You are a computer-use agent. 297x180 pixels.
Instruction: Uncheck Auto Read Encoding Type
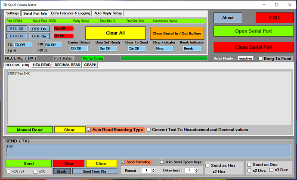coord(89,130)
